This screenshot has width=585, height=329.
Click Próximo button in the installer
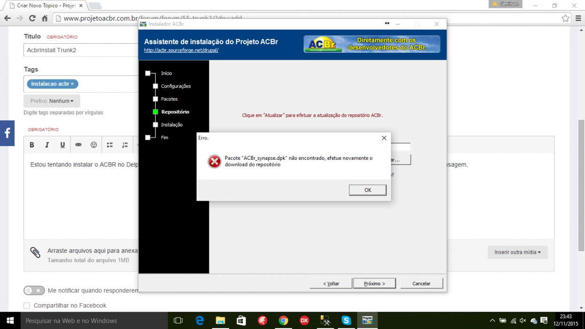tap(374, 283)
